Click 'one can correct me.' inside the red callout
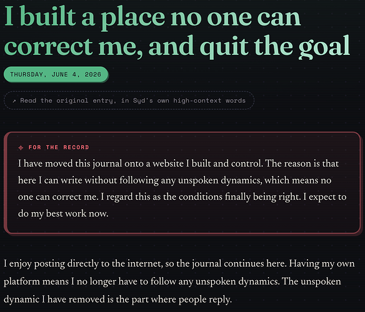 pos(58,197)
